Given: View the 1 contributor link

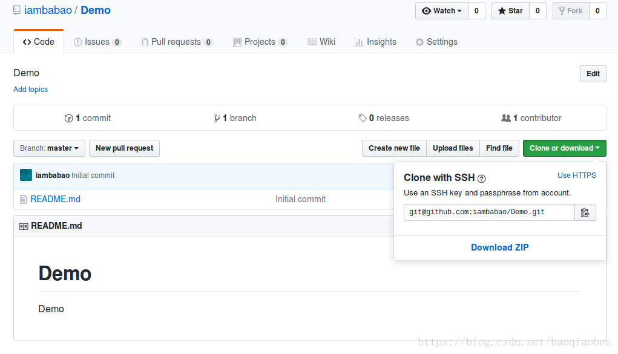Looking at the screenshot, I should coord(531,118).
